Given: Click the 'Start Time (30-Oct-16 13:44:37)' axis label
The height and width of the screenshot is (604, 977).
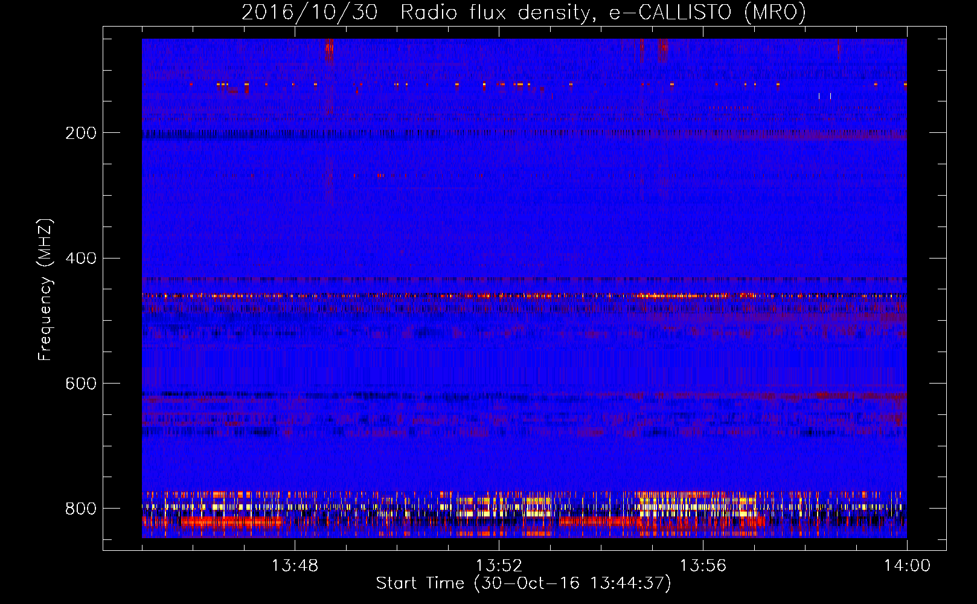Looking at the screenshot, I should (524, 583).
